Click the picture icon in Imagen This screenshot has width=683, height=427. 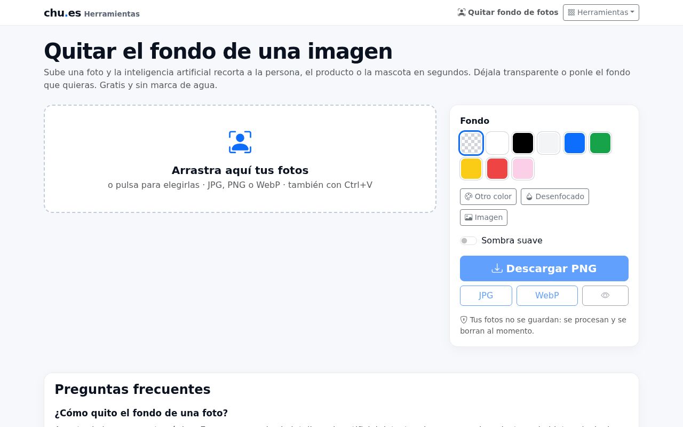coord(468,217)
